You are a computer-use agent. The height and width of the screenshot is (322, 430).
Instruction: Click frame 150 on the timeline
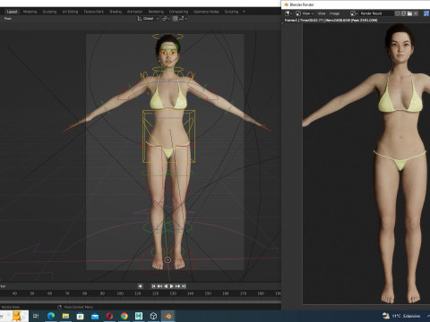(x=208, y=293)
